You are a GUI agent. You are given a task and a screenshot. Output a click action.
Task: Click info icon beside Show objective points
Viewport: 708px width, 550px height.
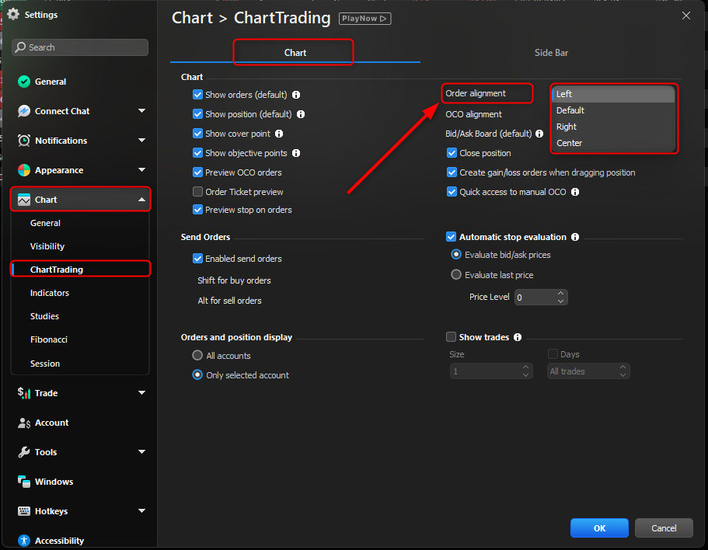point(296,153)
